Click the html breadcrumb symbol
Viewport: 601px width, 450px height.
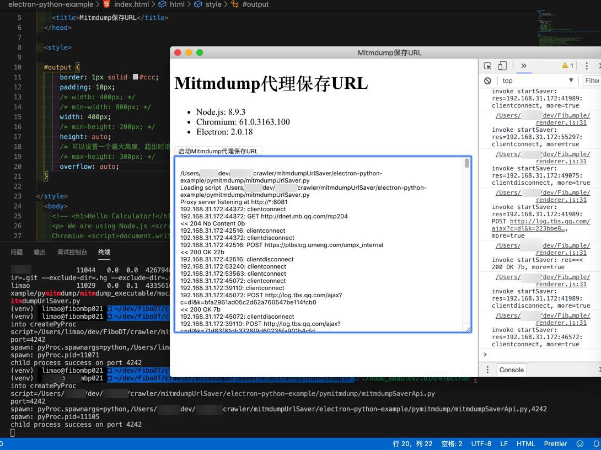pos(171,4)
